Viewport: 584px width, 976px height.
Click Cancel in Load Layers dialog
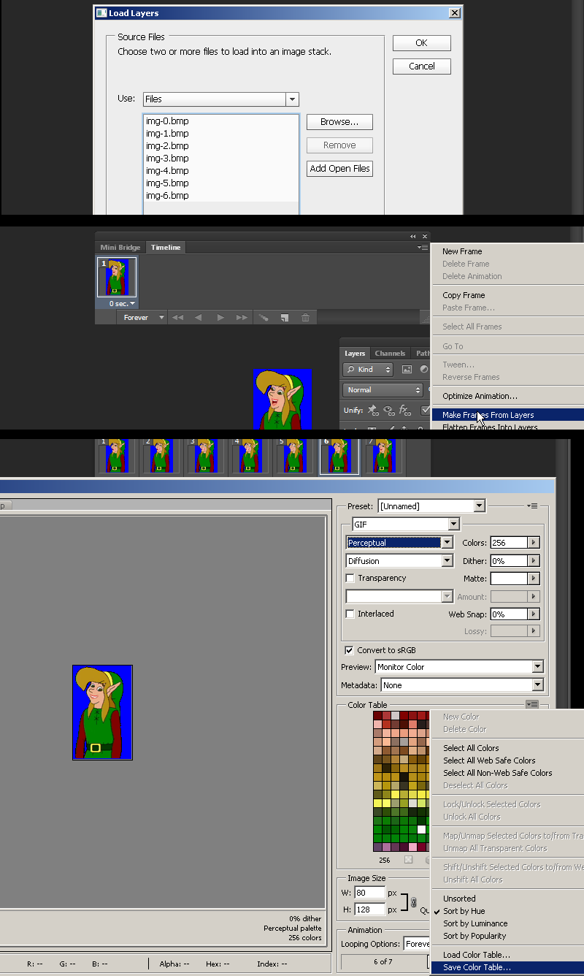pos(422,66)
